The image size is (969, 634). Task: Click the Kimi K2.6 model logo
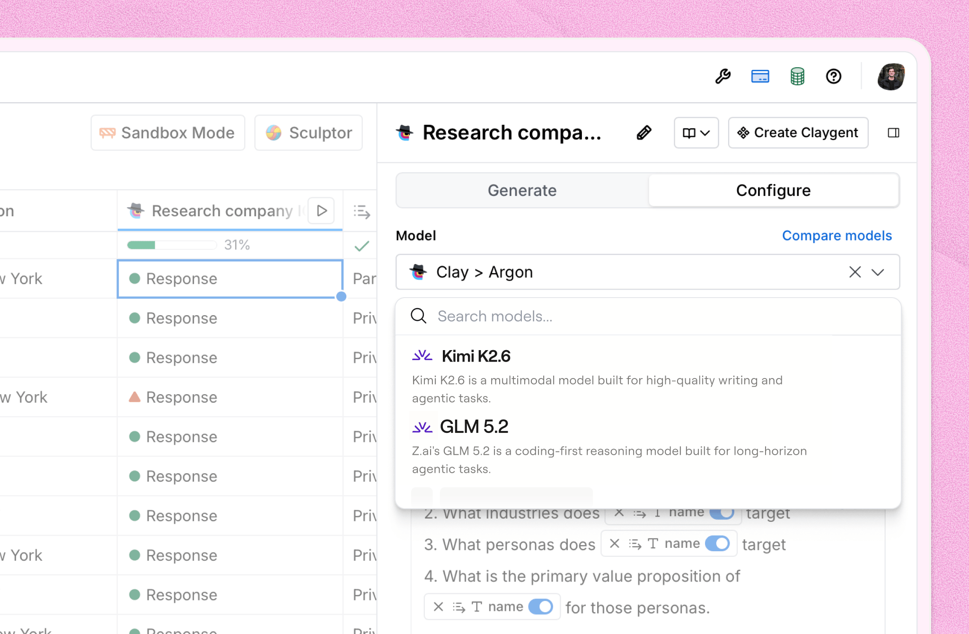pyautogui.click(x=422, y=356)
